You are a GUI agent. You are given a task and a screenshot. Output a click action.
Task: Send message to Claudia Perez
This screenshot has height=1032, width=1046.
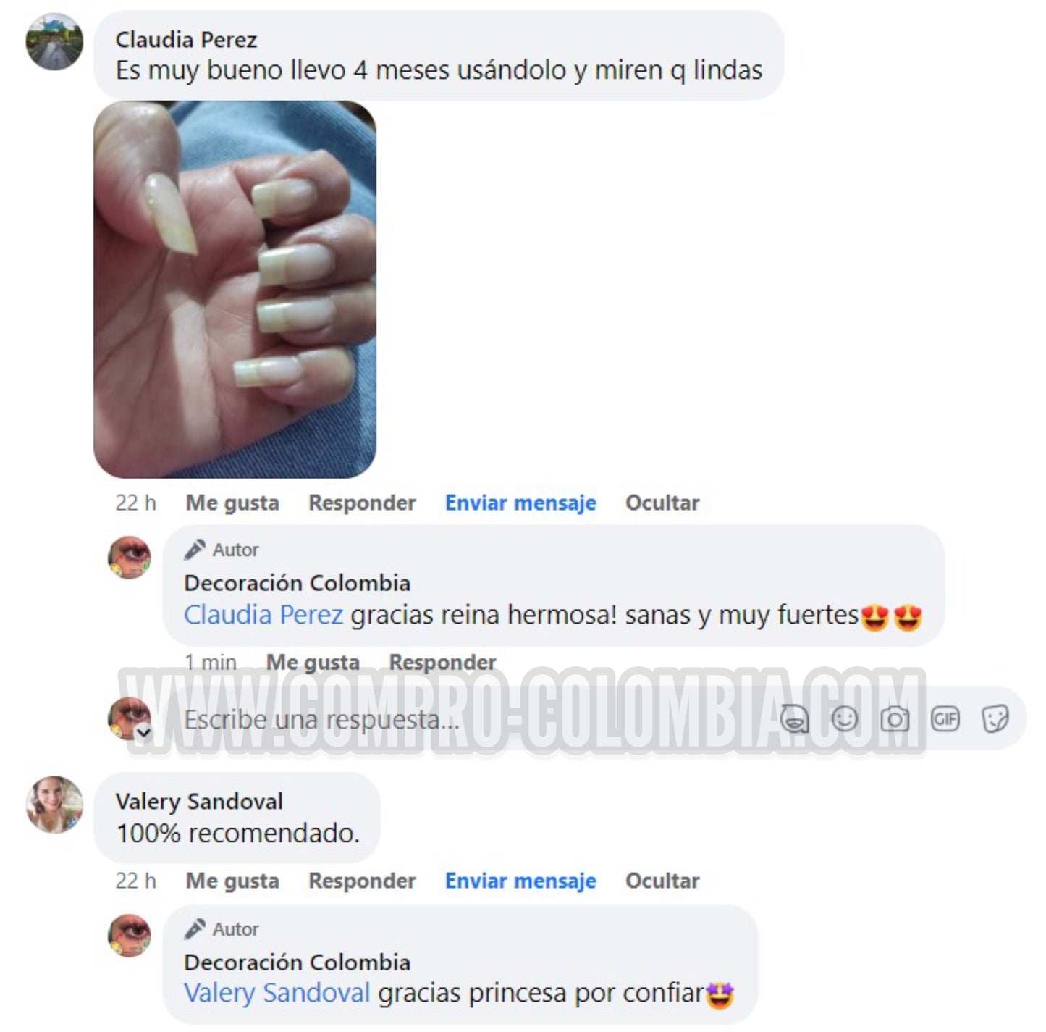[520, 503]
